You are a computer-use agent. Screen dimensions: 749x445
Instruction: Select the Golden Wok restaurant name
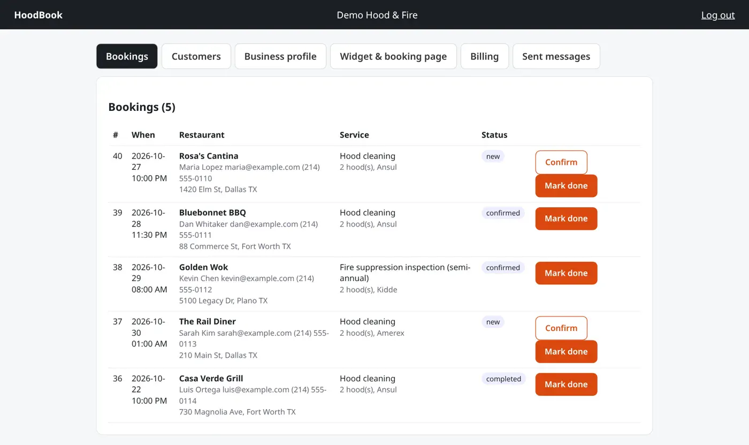click(x=204, y=267)
